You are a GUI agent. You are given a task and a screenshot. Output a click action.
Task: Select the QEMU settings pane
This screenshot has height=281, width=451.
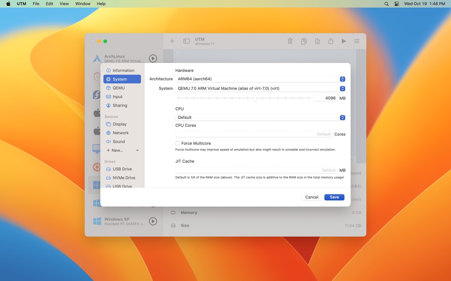click(x=122, y=88)
